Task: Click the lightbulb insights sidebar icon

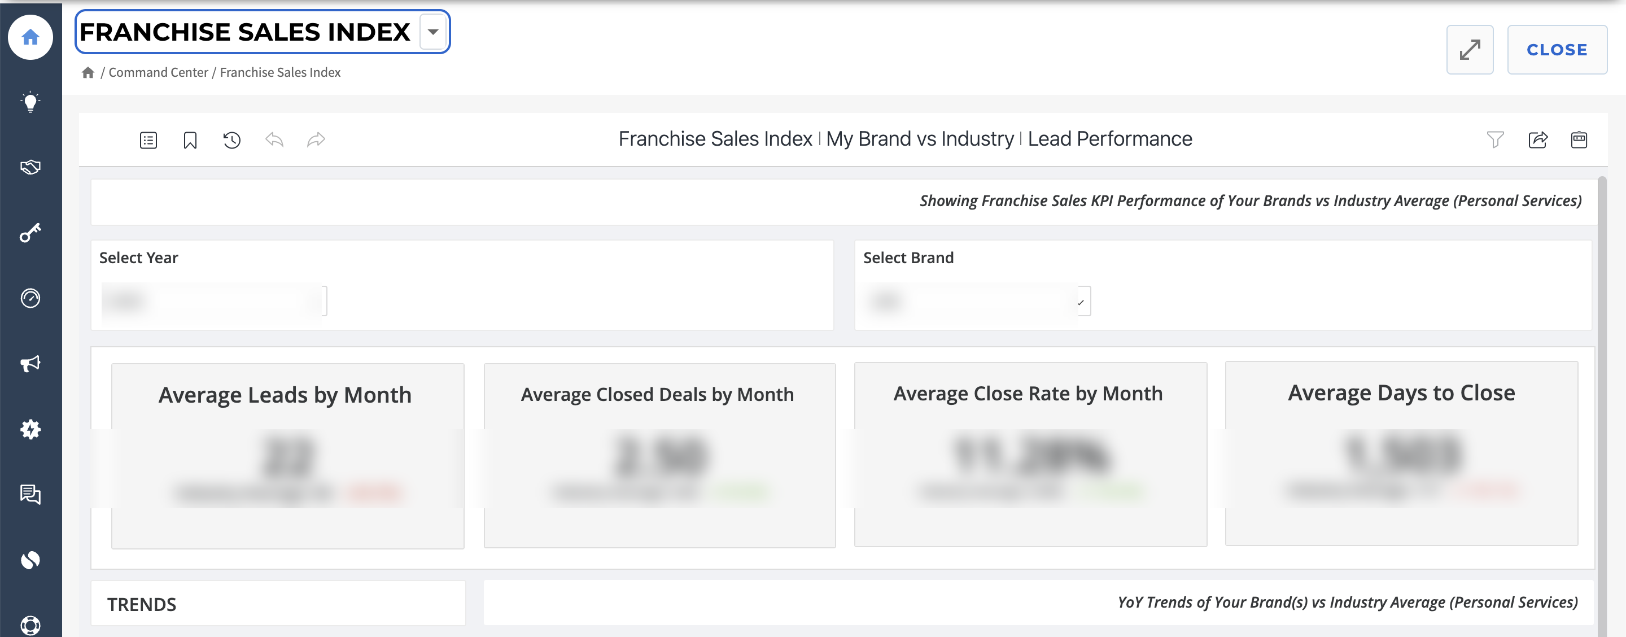Action: coord(30,102)
